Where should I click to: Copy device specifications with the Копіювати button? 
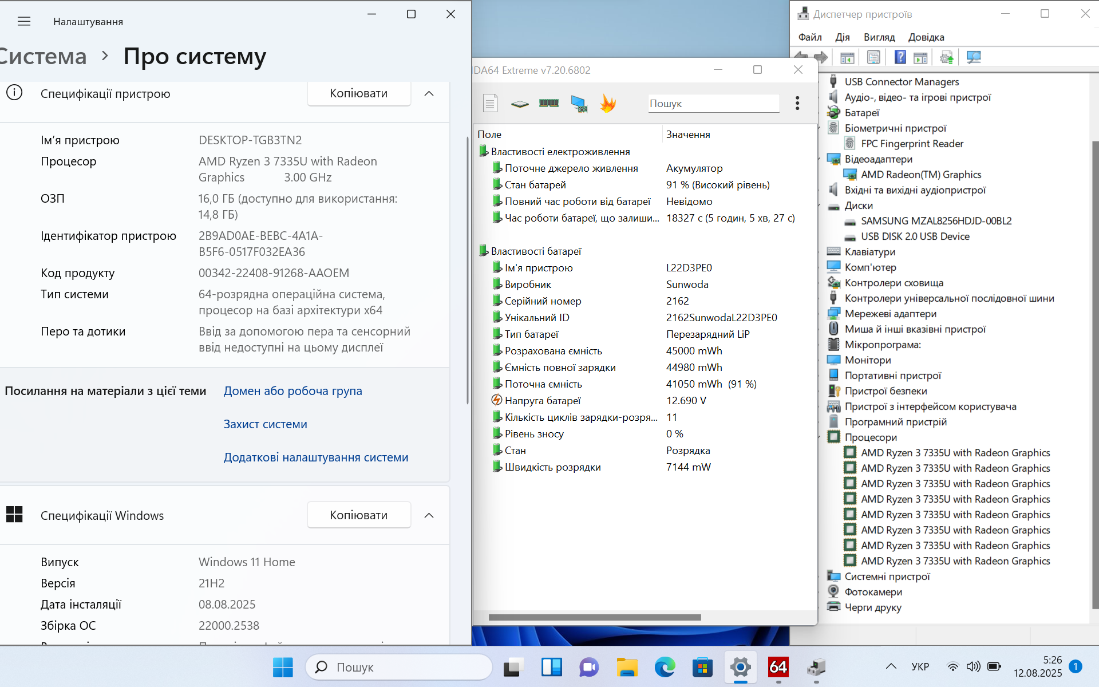coord(358,93)
